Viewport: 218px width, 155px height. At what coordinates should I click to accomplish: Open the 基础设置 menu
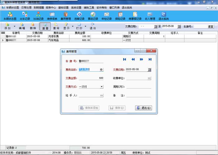tap(63, 8)
